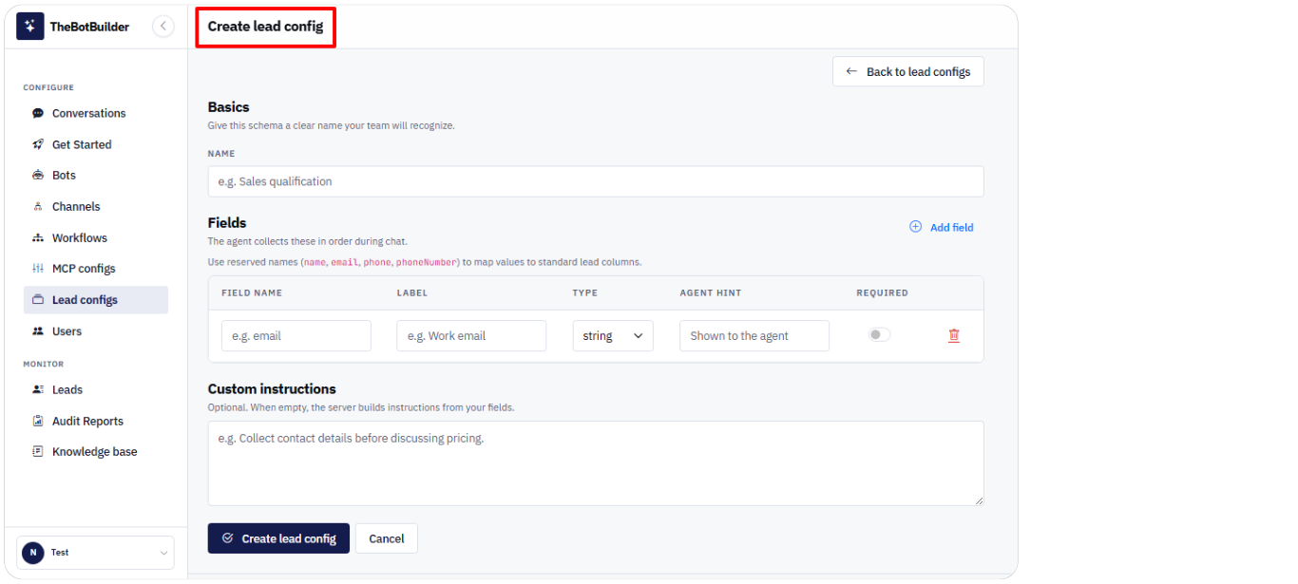Click the Get Started rocket icon
1298x584 pixels.
[x=38, y=144]
